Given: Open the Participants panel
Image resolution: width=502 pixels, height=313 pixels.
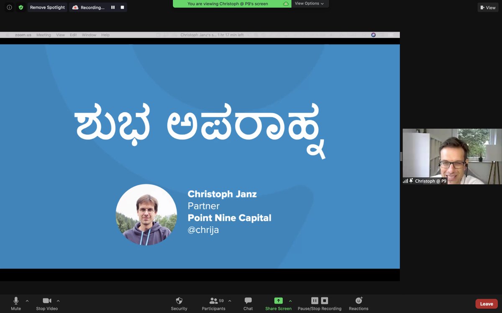Looking at the screenshot, I should click(x=214, y=304).
